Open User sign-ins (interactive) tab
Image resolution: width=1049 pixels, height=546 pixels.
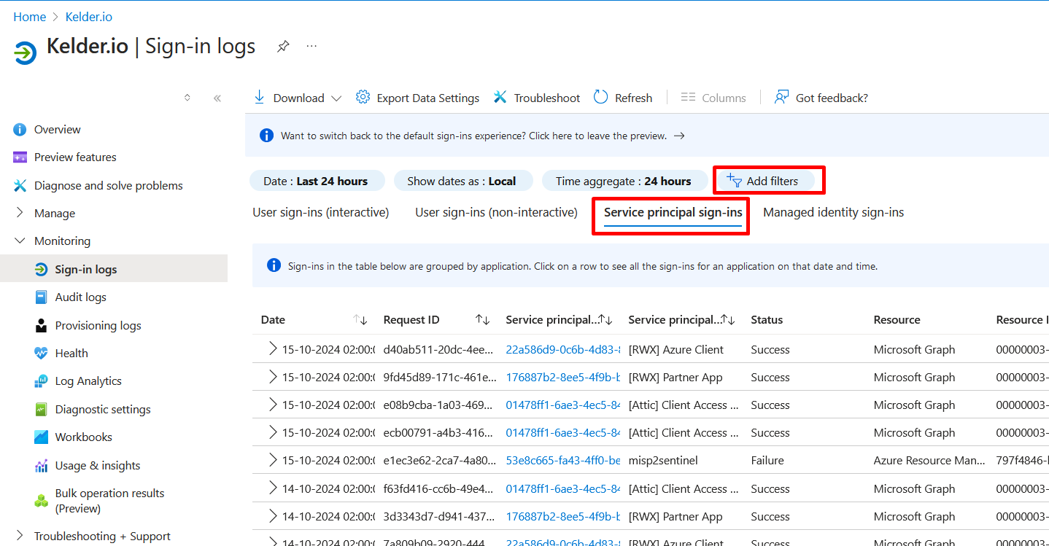click(321, 212)
